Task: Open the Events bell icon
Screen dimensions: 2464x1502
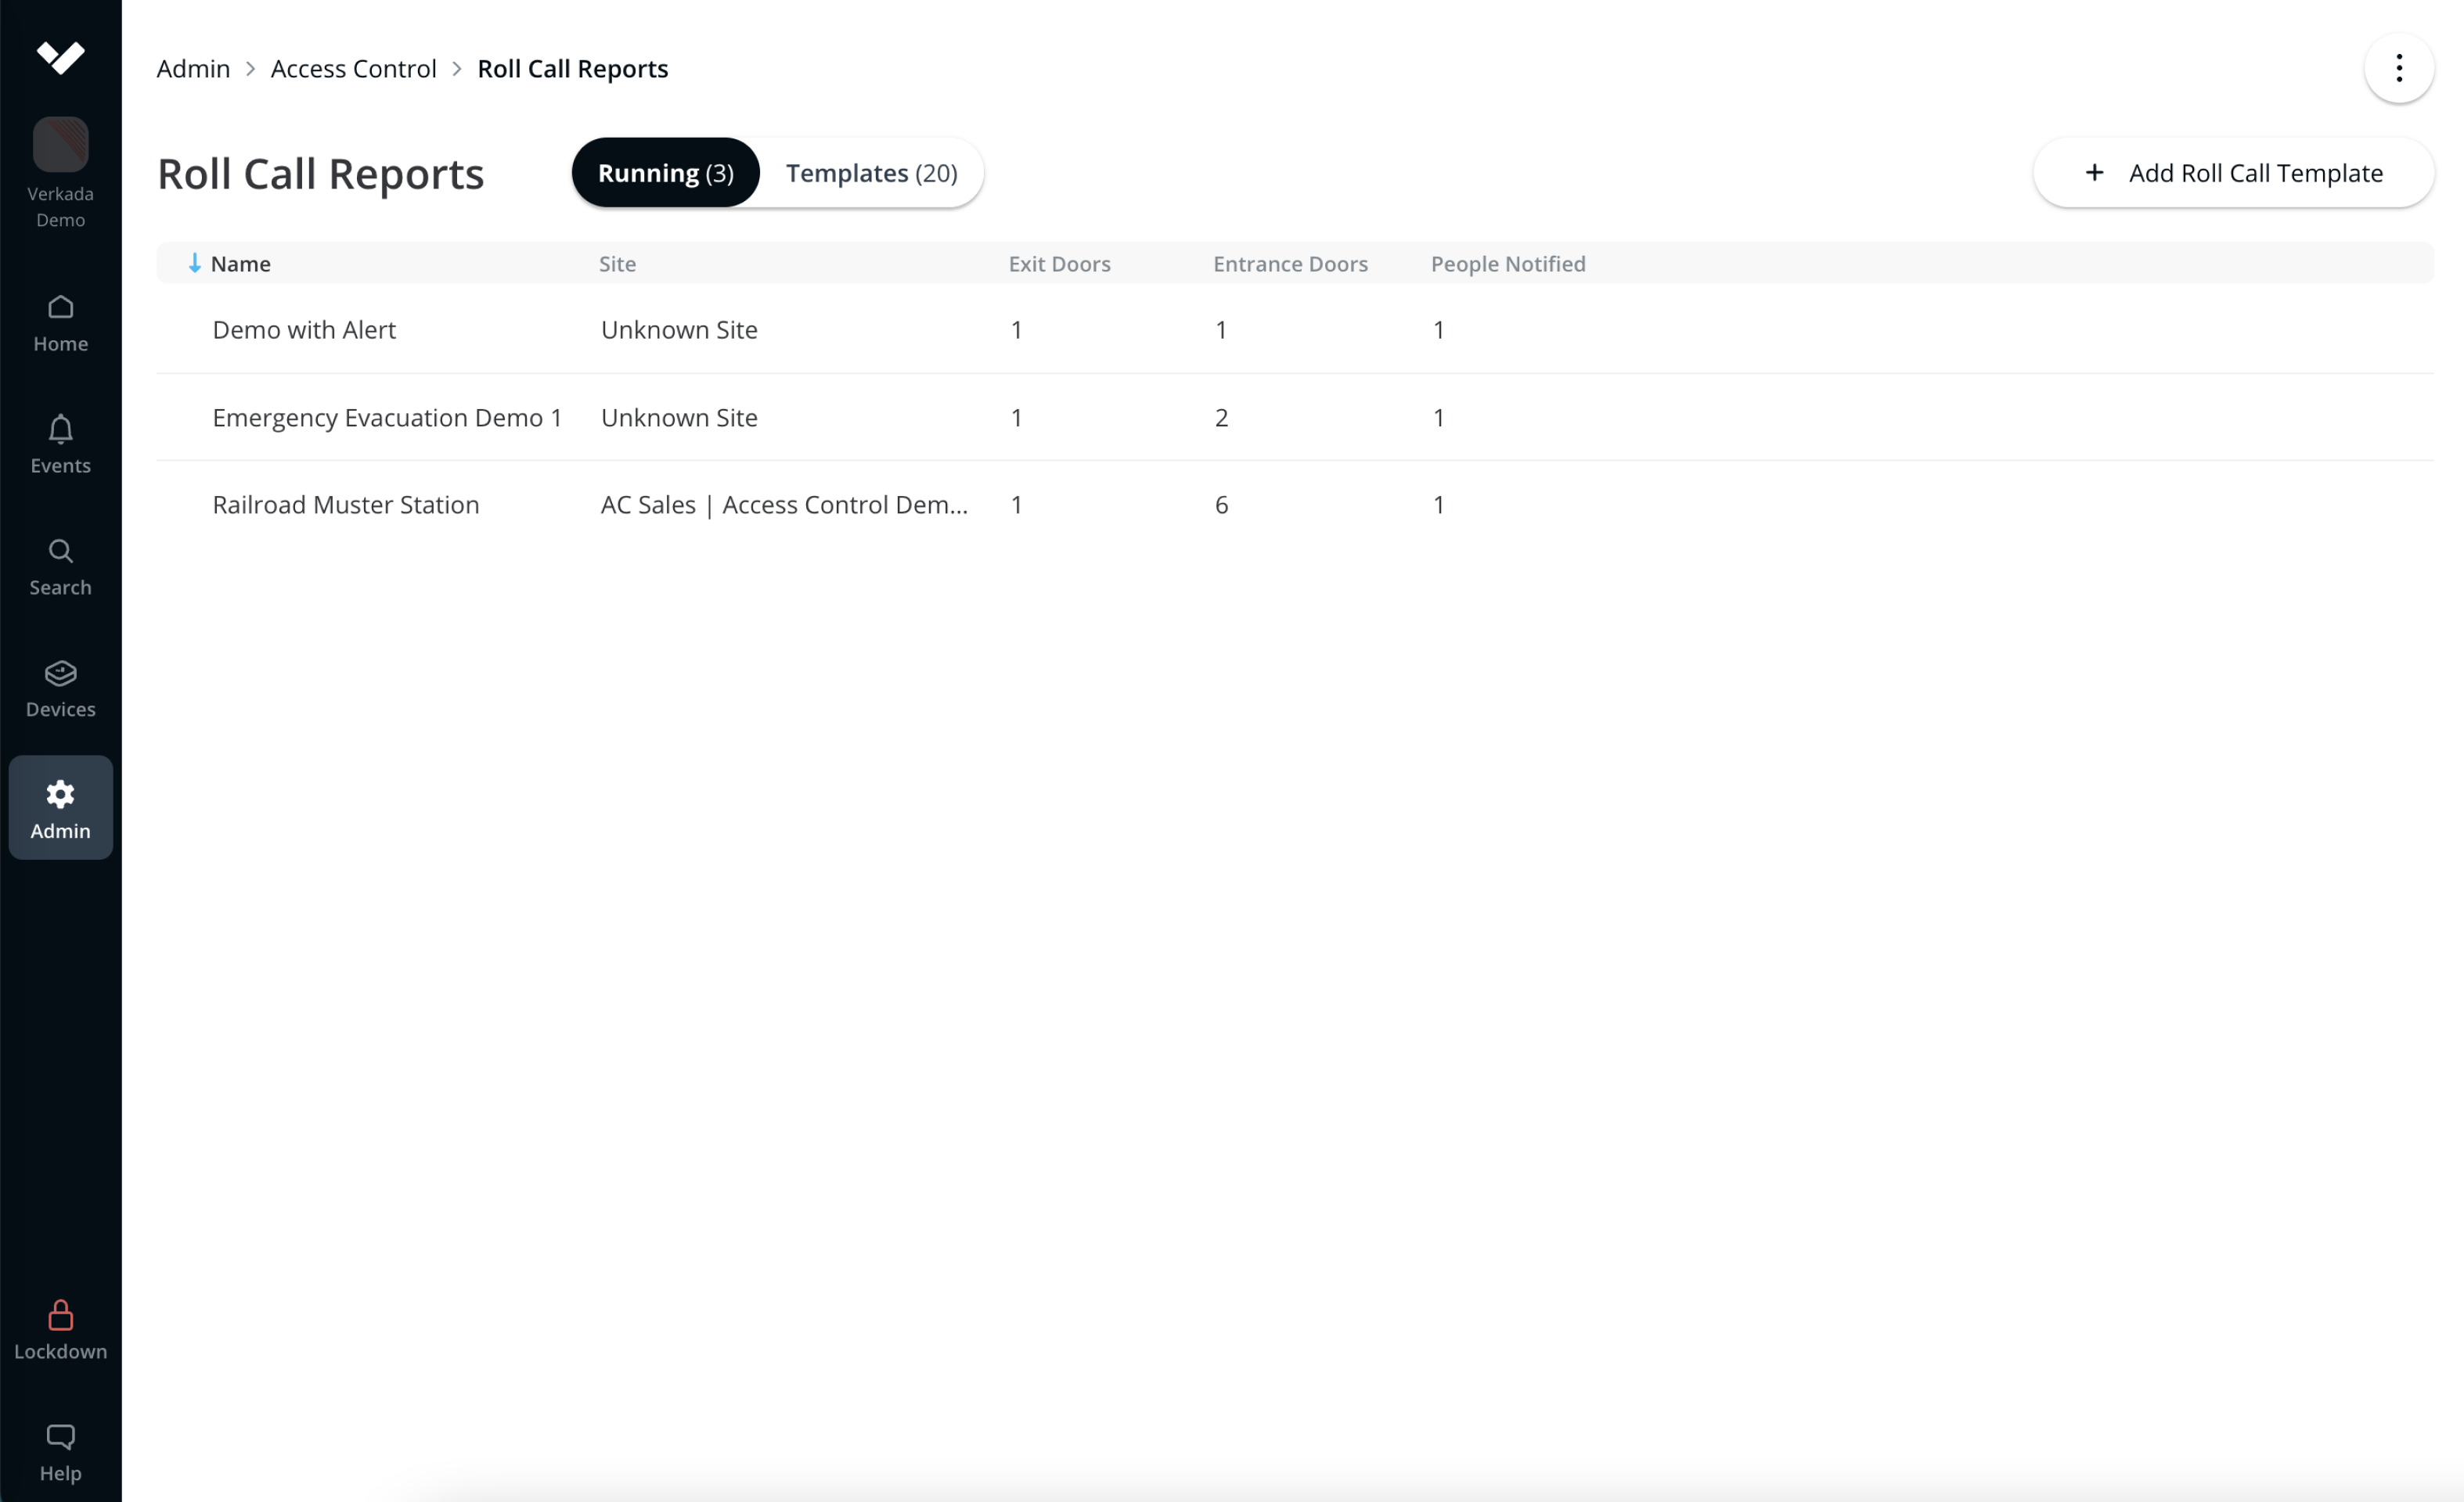Action: coord(60,429)
